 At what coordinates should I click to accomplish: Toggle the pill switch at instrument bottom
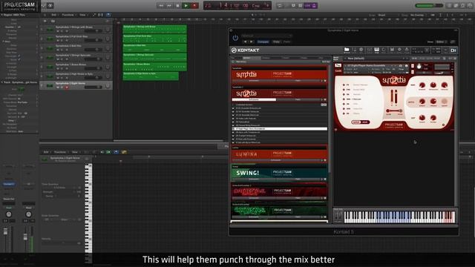[x=360, y=122]
